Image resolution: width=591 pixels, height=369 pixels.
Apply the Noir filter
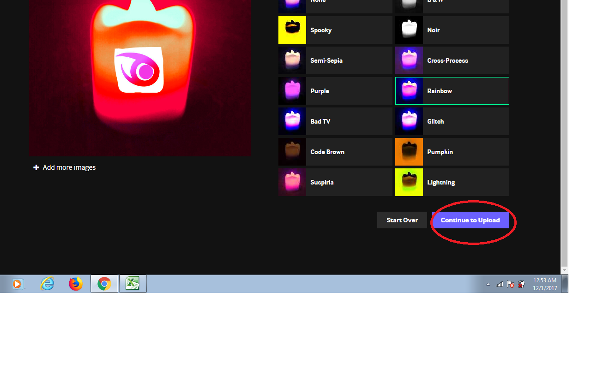(452, 30)
